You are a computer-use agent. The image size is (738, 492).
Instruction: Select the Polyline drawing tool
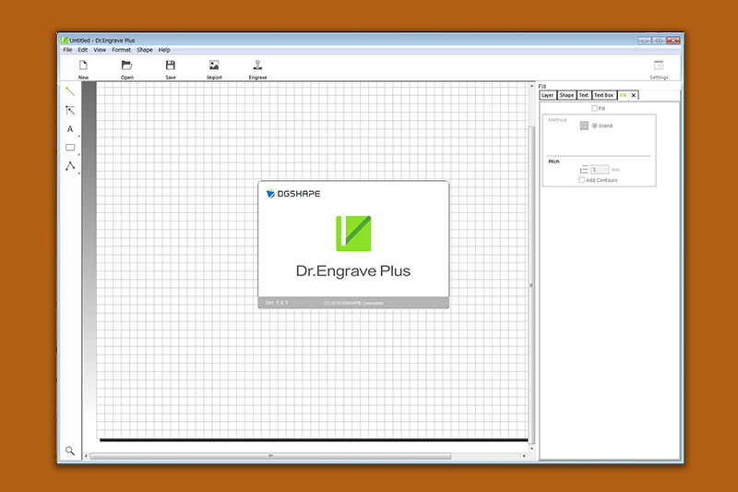[x=70, y=166]
